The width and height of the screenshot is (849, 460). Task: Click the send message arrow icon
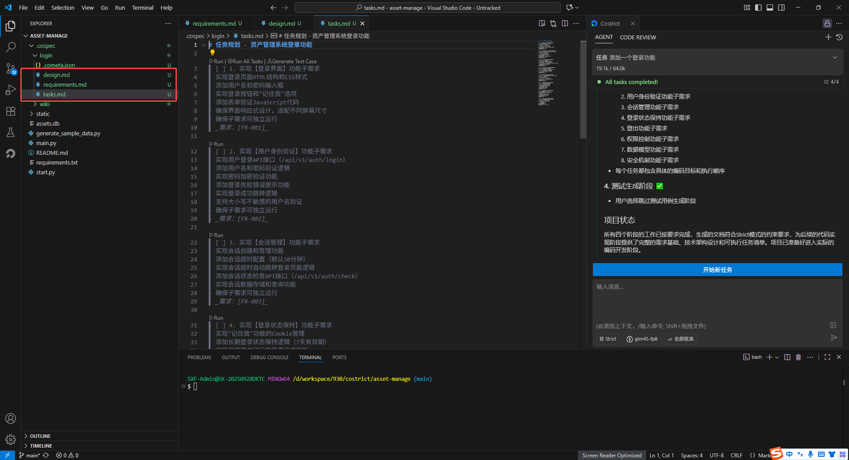[834, 338]
